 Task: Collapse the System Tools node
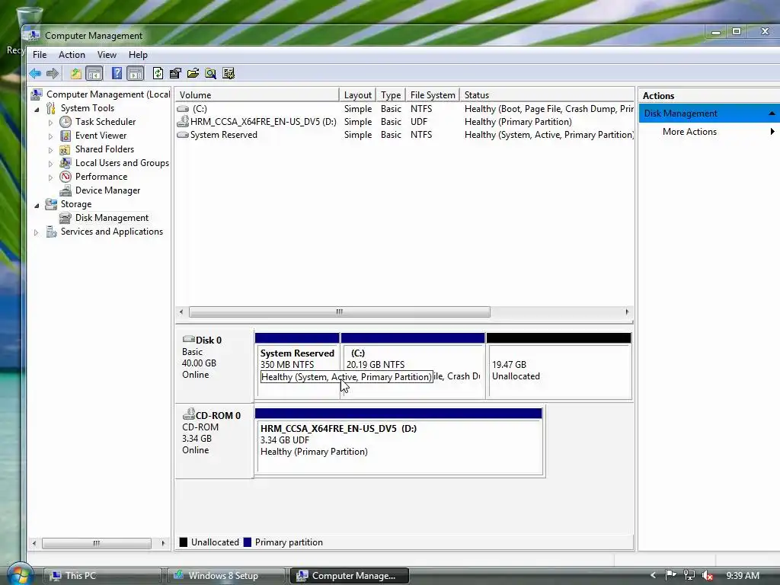tap(37, 109)
